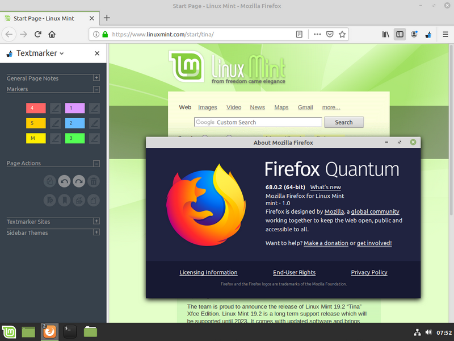Click the forward navigation arrow
Image resolution: width=454 pixels, height=341 pixels.
(23, 34)
